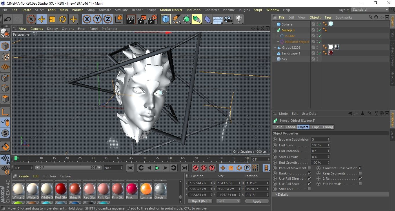Open Tags menu in Object Manager
The height and width of the screenshot is (211, 395).
(328, 17)
